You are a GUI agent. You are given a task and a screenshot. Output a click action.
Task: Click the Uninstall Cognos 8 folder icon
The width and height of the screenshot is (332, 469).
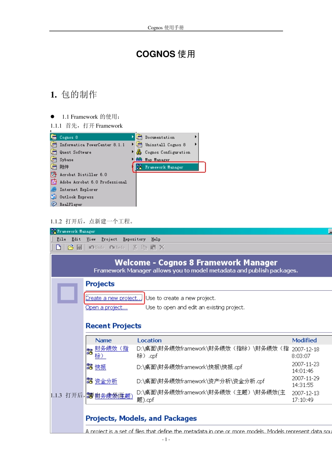(139, 144)
